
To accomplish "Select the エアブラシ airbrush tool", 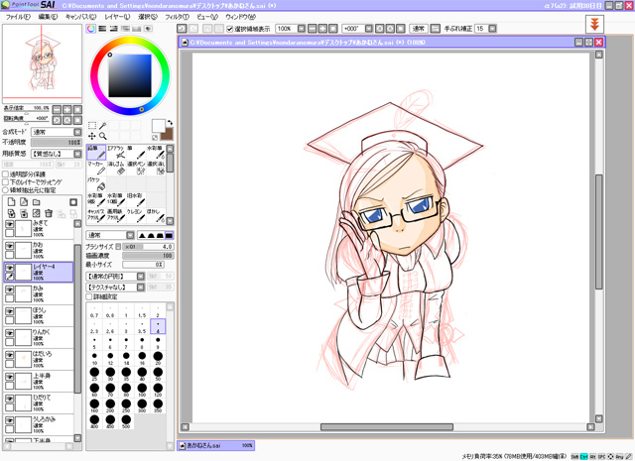I will (116, 153).
